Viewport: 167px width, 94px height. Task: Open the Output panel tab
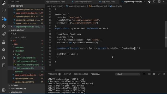(x=67, y=74)
